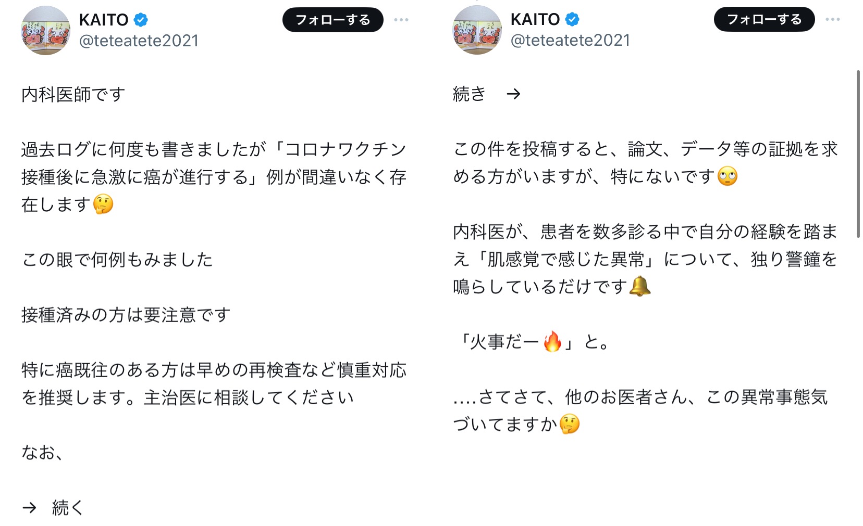Click Follow button on the 続き tweet

764,19
